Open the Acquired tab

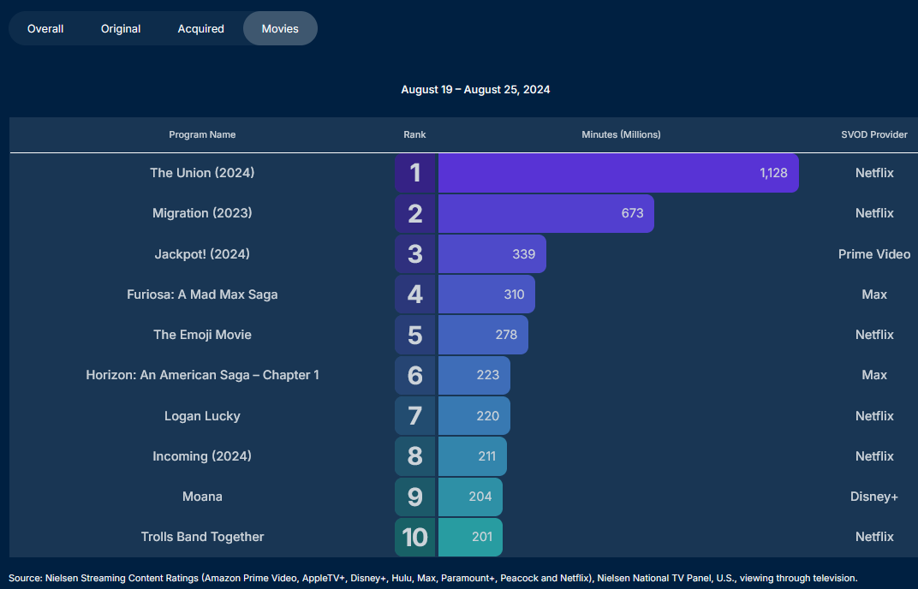[x=201, y=28]
